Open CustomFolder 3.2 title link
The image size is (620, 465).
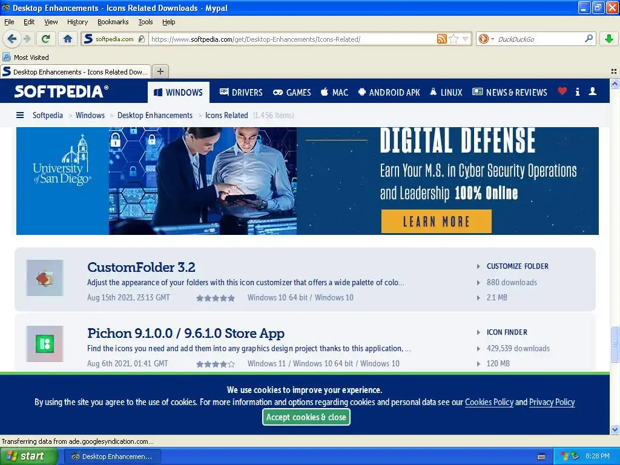[141, 267]
